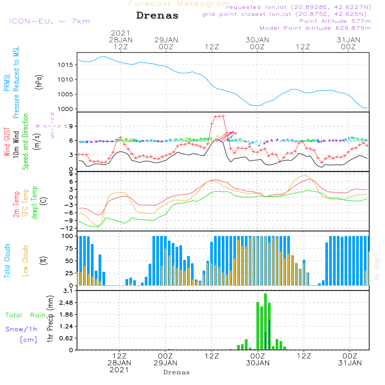The height and width of the screenshot is (385, 385).
Task: Click pressure axis value 1000
Action: pos(65,109)
